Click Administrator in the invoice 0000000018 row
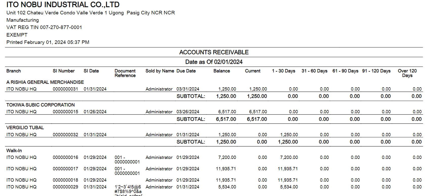This screenshot has width=436, height=196. [159, 180]
